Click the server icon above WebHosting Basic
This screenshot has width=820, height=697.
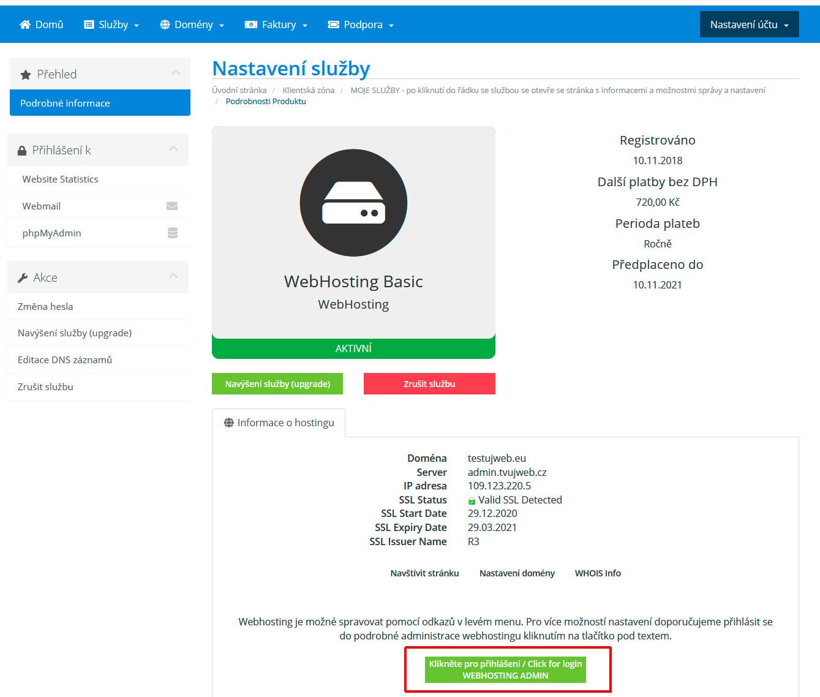click(353, 203)
